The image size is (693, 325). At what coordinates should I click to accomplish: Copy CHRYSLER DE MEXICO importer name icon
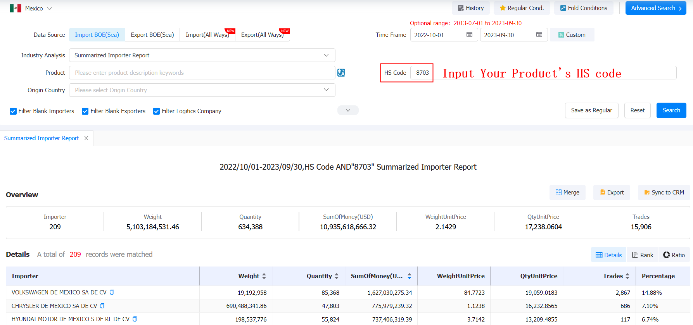(x=102, y=306)
